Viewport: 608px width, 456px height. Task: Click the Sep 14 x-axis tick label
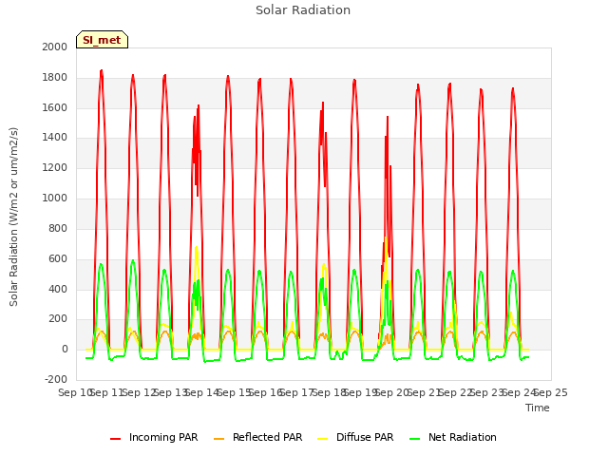click(x=202, y=392)
